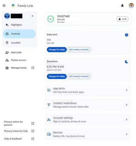Change the daily limit for today
The width and height of the screenshot is (136, 146).
tap(57, 49)
